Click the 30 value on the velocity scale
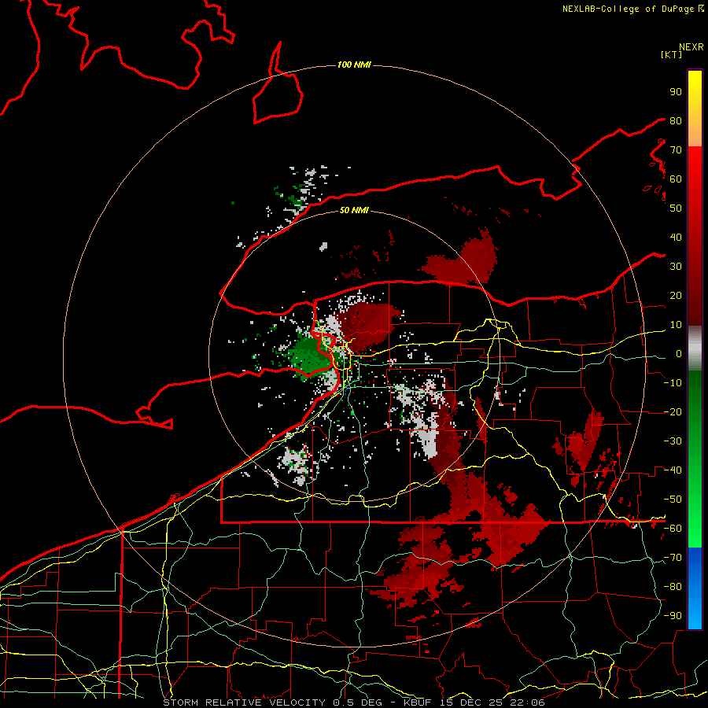The height and width of the screenshot is (708, 708). 676,267
